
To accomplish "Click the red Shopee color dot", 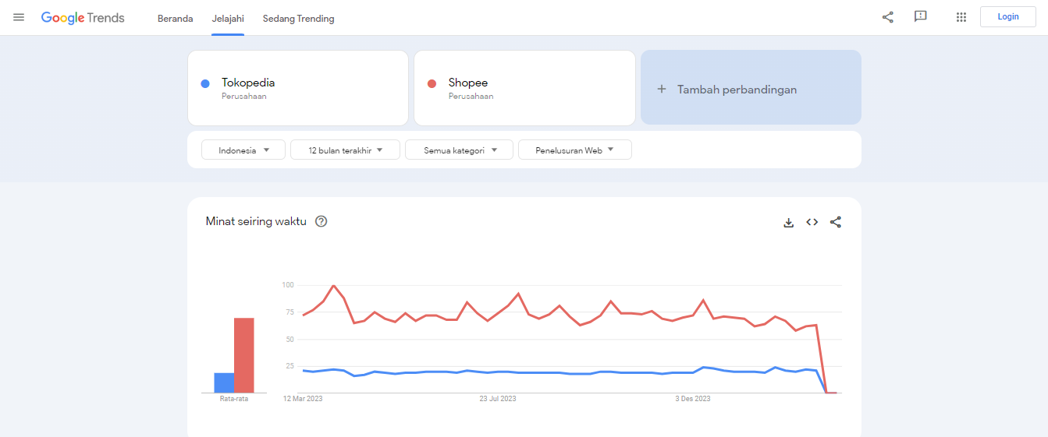I will pos(432,83).
